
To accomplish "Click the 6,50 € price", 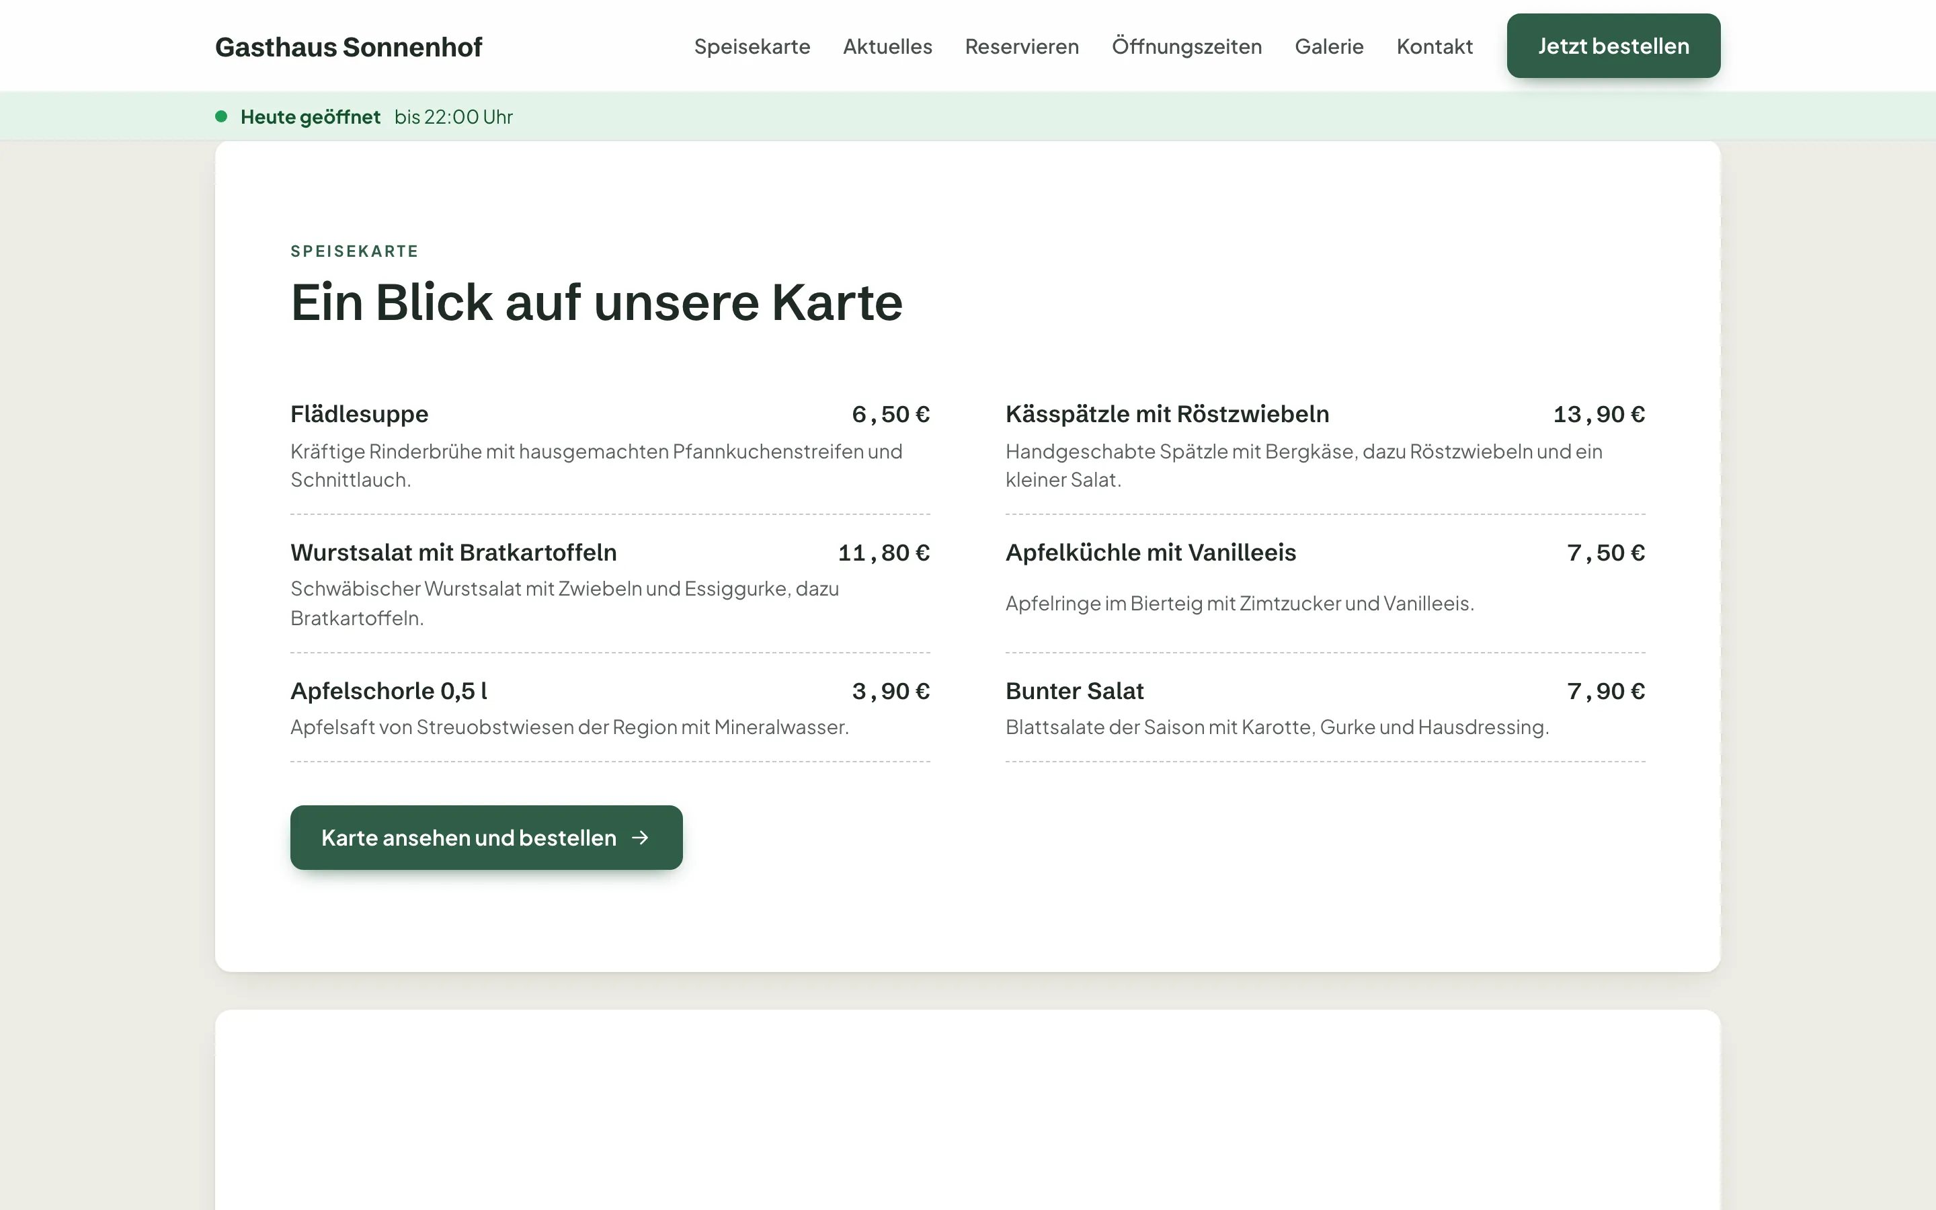I will 891,413.
